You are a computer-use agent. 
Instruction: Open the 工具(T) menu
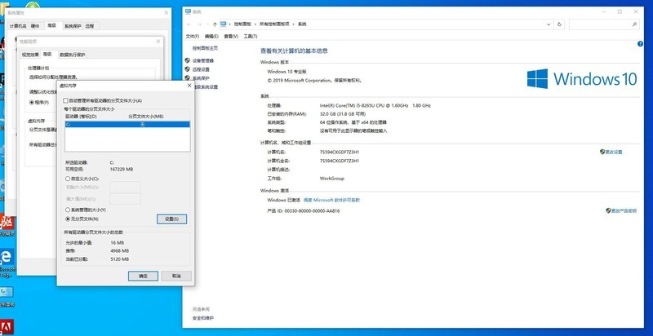click(x=251, y=37)
